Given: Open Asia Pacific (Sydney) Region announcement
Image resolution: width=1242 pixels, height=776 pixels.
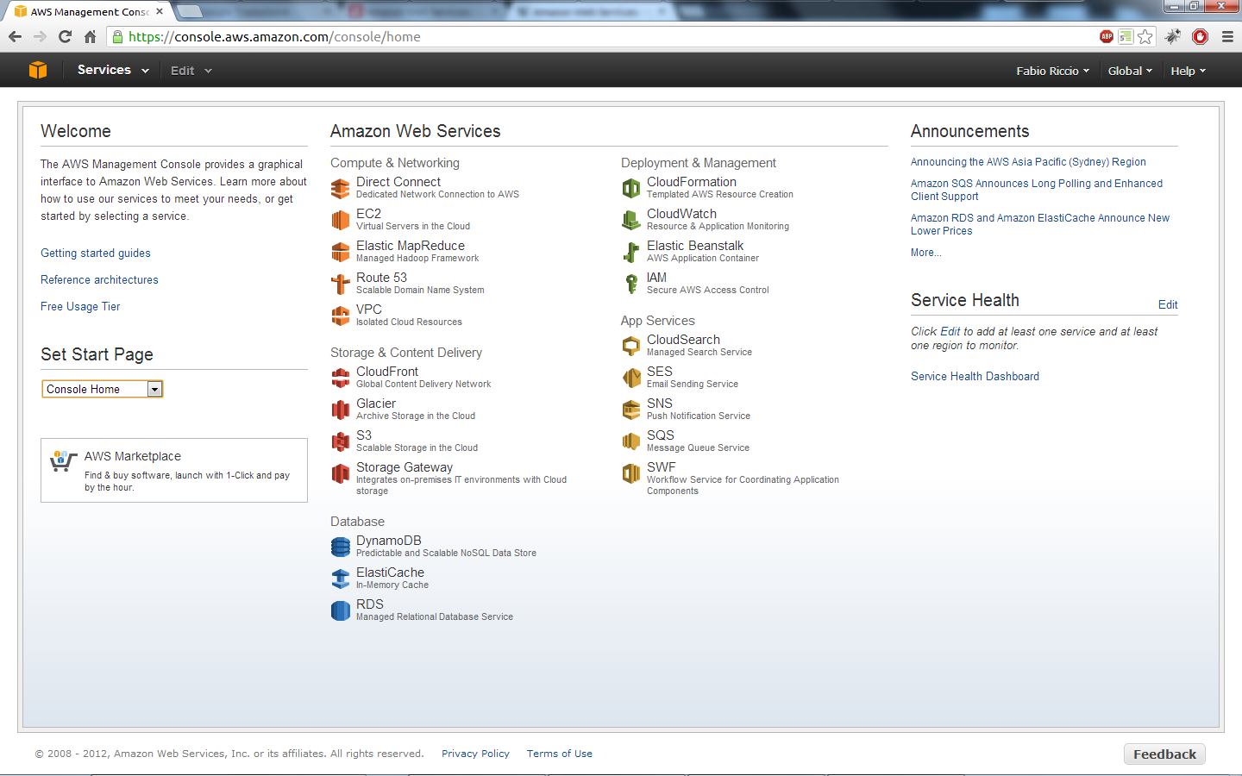Looking at the screenshot, I should [x=1028, y=161].
